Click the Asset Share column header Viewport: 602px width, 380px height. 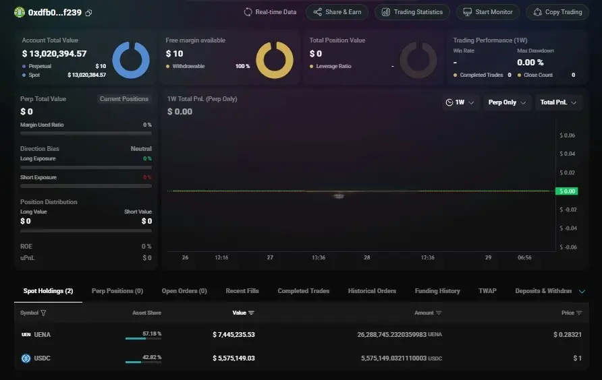(146, 313)
